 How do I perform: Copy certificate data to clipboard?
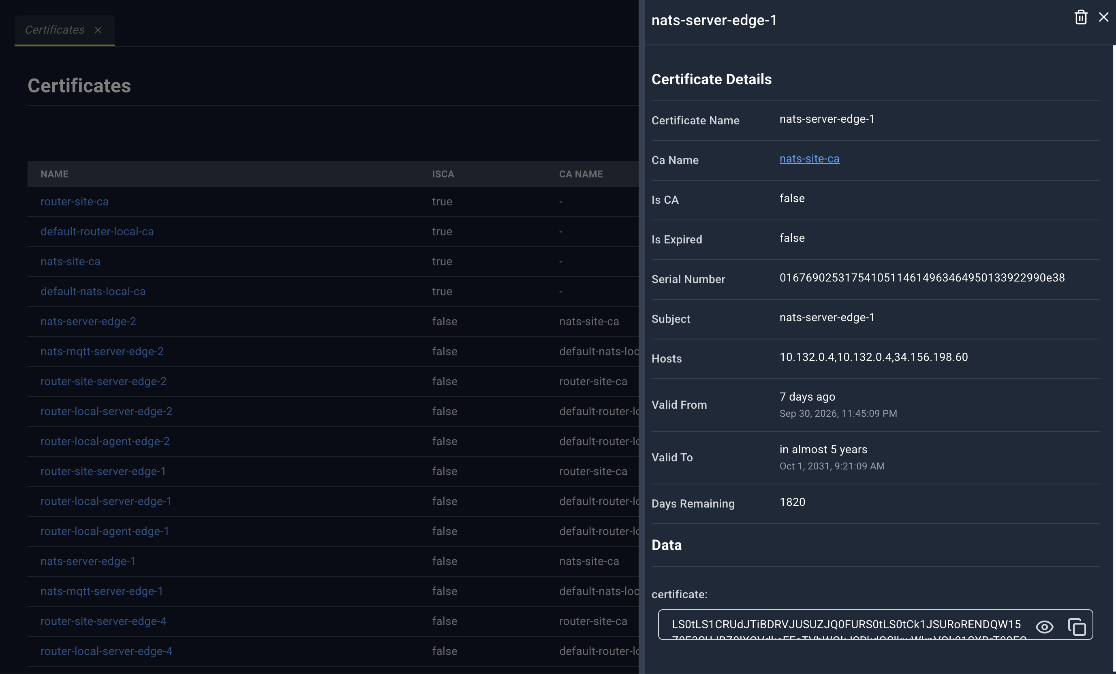(x=1077, y=627)
